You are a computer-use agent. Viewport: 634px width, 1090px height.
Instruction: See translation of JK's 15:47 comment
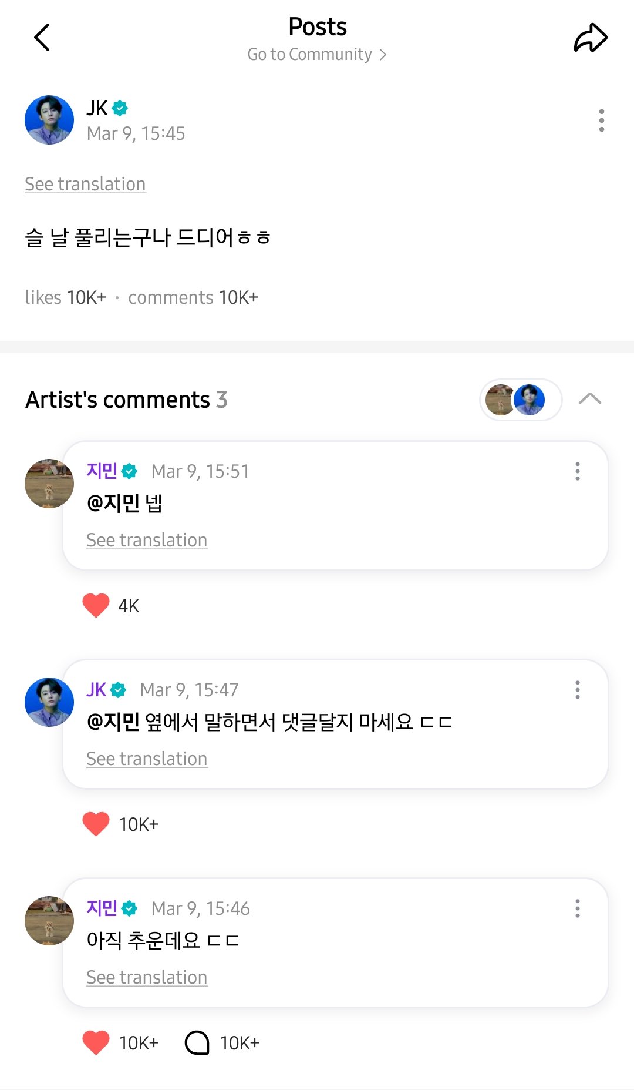(147, 759)
